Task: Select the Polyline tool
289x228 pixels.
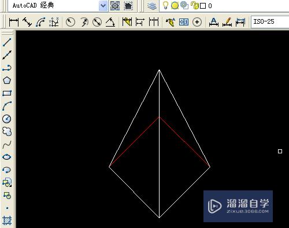Action: coord(7,68)
